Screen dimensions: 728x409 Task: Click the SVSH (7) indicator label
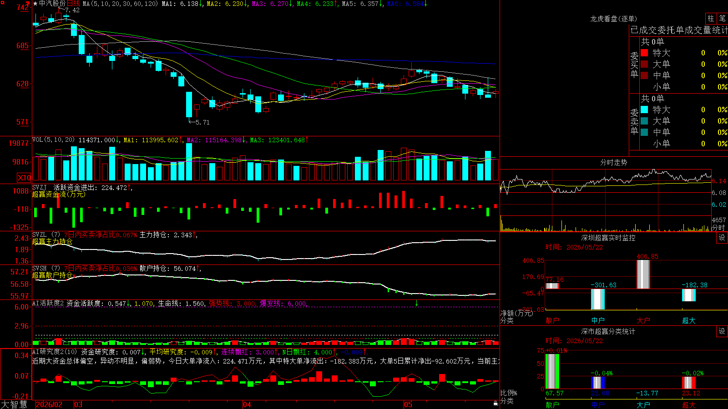(x=46, y=268)
